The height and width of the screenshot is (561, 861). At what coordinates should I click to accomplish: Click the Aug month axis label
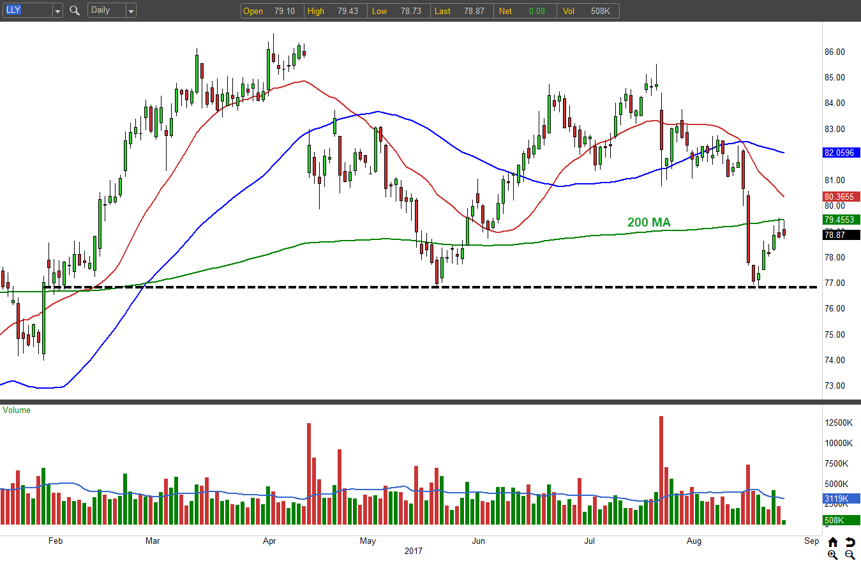(x=694, y=541)
